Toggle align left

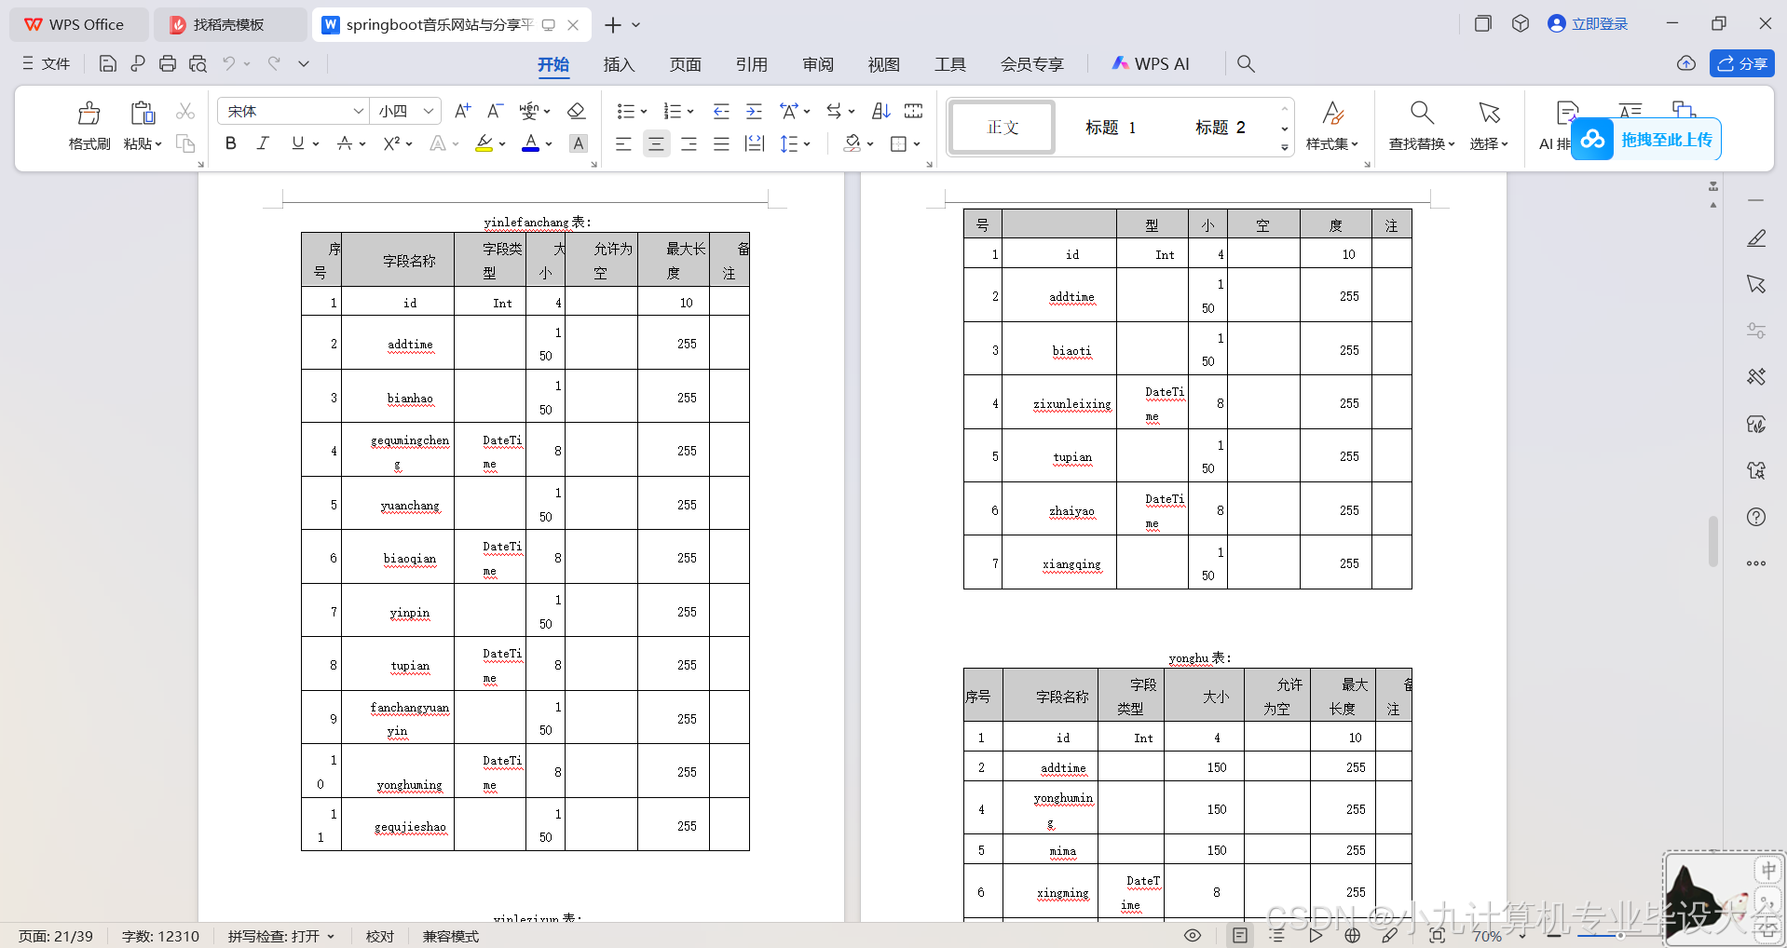coord(623,143)
